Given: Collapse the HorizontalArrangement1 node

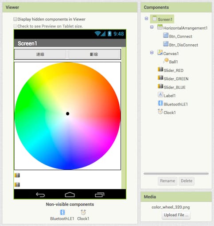Looking at the screenshot, I should pos(152,27).
